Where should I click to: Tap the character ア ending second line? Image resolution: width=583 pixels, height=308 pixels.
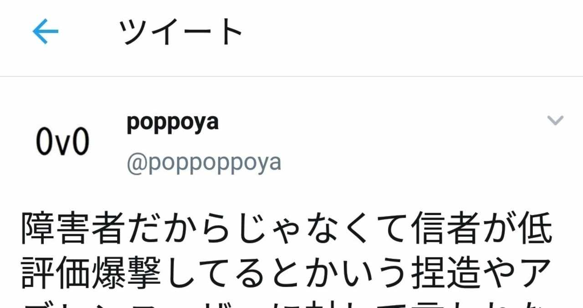(537, 273)
